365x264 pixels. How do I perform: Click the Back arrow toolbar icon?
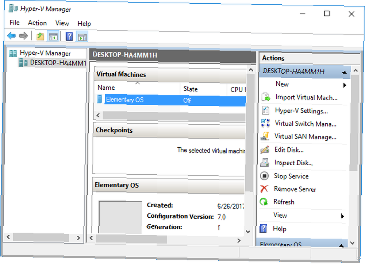click(11, 36)
